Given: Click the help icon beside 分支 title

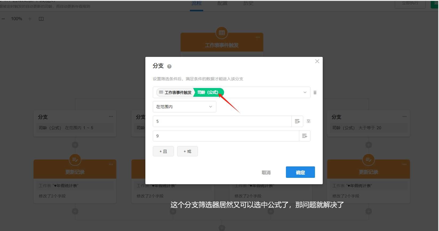Looking at the screenshot, I should [x=169, y=66].
